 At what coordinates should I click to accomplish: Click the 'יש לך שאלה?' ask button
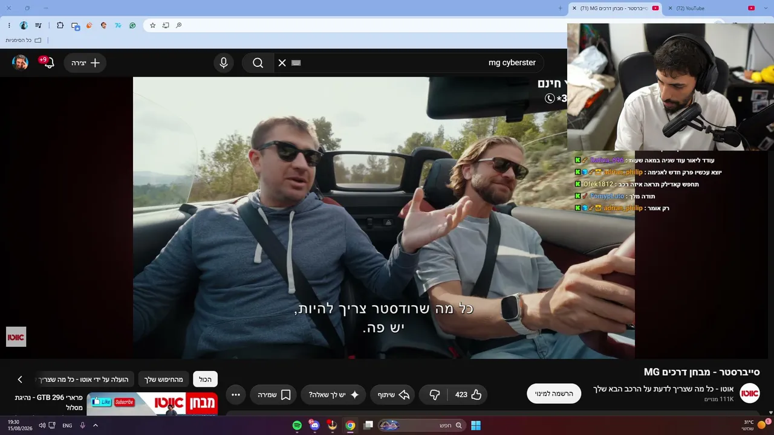[x=333, y=395]
